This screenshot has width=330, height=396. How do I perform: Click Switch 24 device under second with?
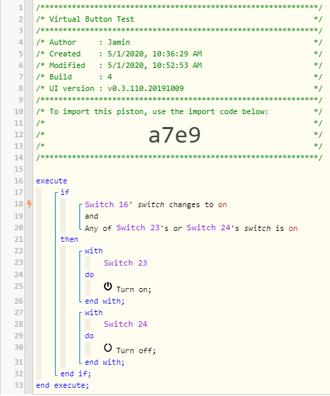click(x=126, y=324)
